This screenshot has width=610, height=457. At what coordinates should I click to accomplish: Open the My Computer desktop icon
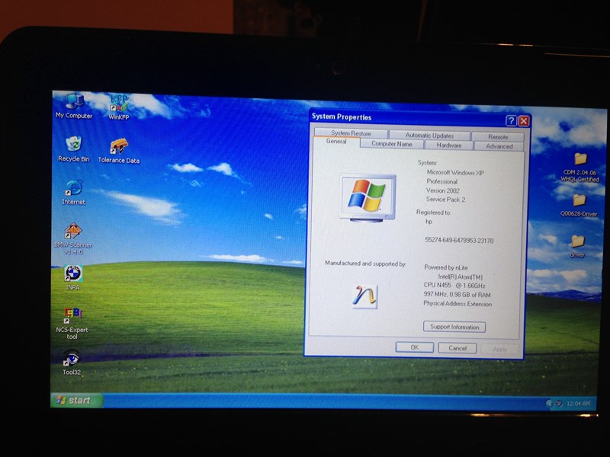[x=74, y=106]
